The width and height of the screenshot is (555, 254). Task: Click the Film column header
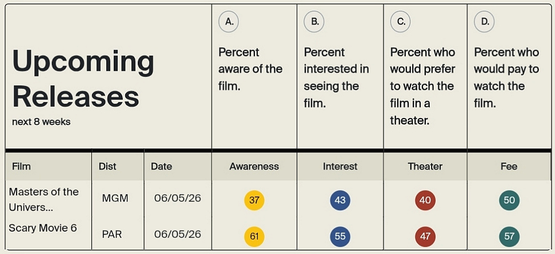(x=21, y=167)
